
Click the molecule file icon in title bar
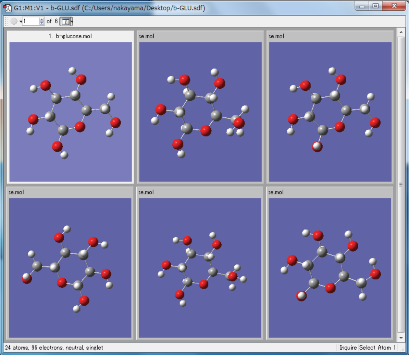click(7, 8)
